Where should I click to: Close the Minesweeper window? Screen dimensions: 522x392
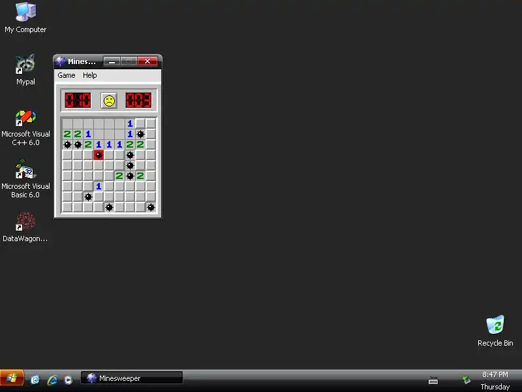pyautogui.click(x=147, y=61)
